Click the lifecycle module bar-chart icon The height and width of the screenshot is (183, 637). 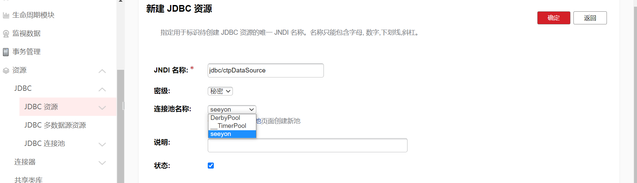point(6,15)
